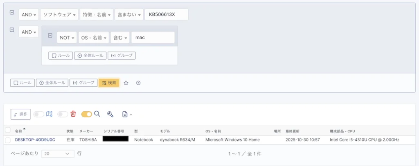
Task: Click the 2025-10-30 10:57 last update cell
Action: coord(302,140)
